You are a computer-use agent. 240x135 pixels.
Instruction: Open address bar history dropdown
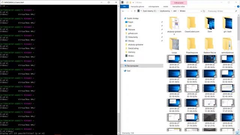click(x=201, y=11)
